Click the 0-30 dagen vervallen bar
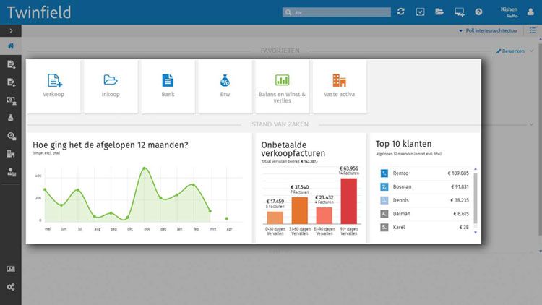 (x=275, y=218)
